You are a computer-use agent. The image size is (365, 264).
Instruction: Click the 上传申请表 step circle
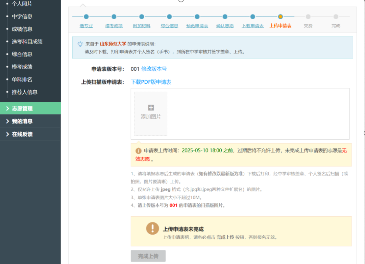pos(280,17)
